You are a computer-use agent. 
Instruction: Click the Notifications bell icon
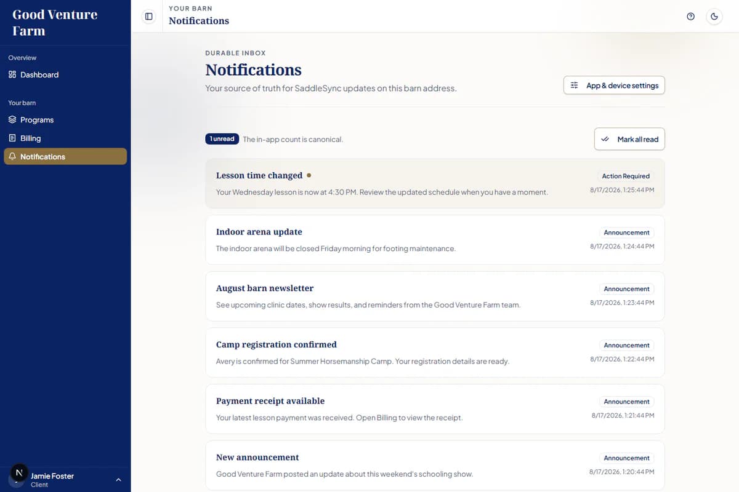[x=12, y=157]
